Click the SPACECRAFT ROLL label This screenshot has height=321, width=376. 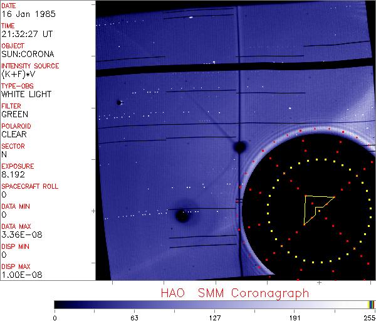click(29, 186)
